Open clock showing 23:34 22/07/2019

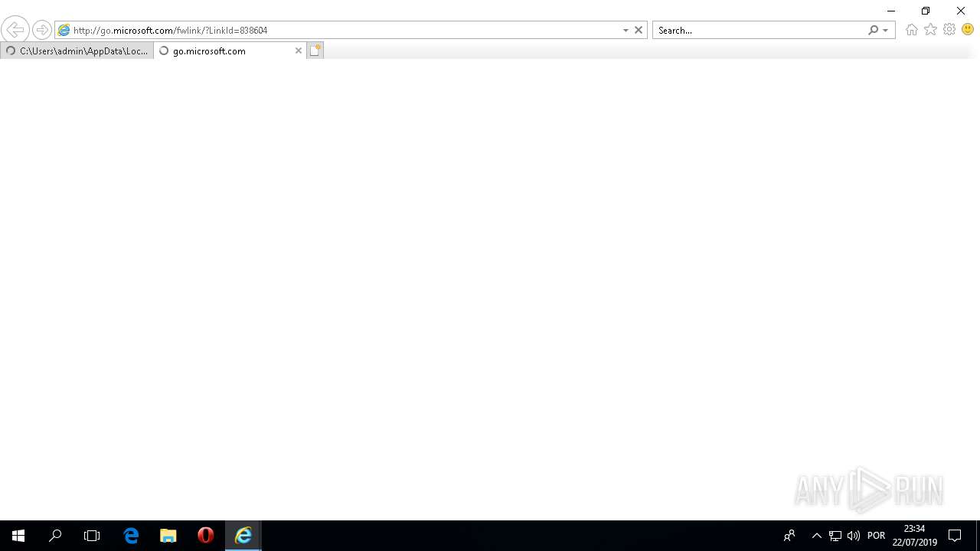coord(914,536)
